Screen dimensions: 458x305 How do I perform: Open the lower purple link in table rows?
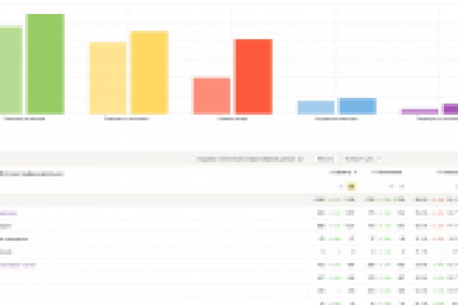click(x=18, y=265)
